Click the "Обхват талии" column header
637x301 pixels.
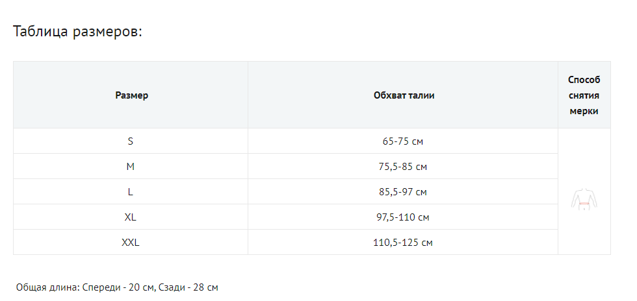point(404,95)
